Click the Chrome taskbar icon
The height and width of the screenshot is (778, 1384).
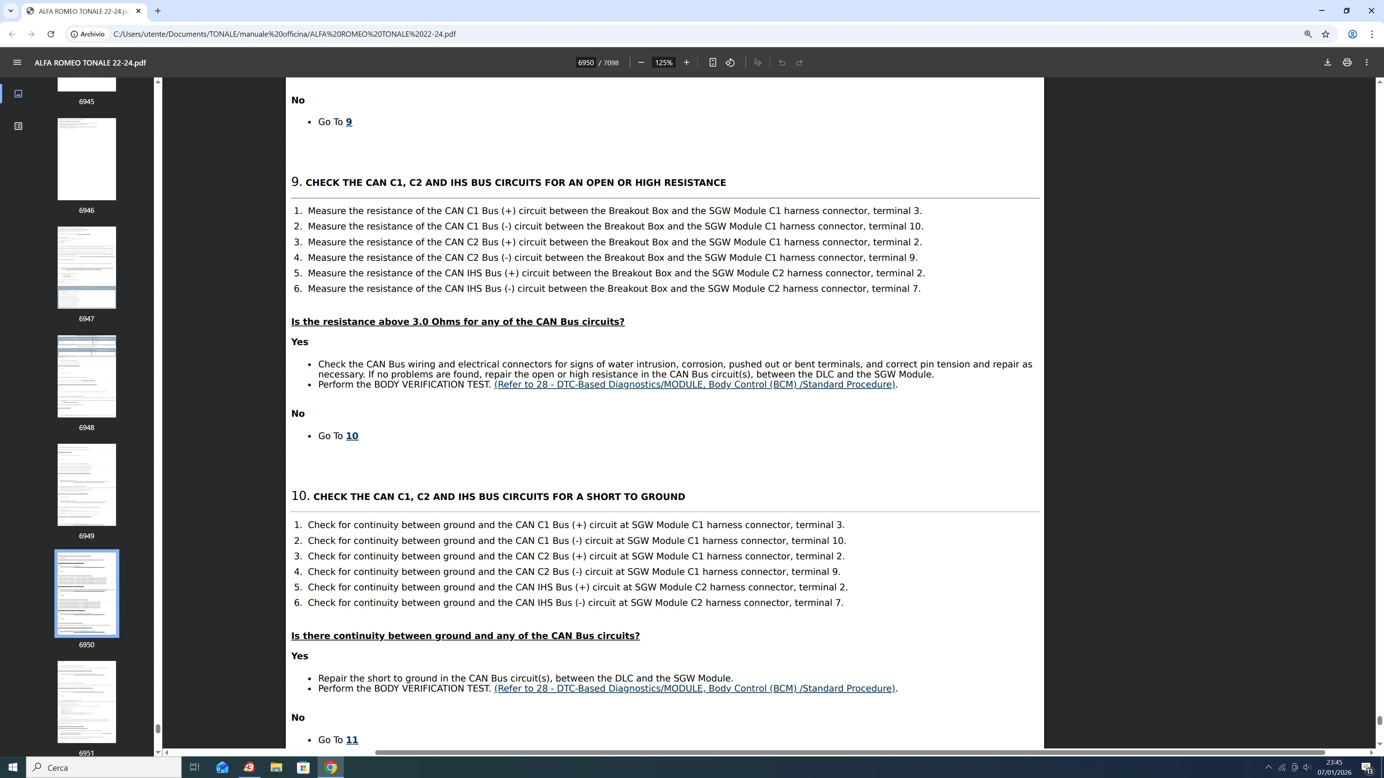pos(331,767)
